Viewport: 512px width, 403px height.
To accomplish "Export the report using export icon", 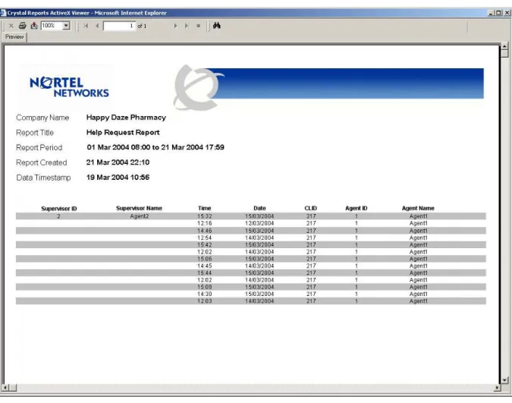I will tap(34, 26).
